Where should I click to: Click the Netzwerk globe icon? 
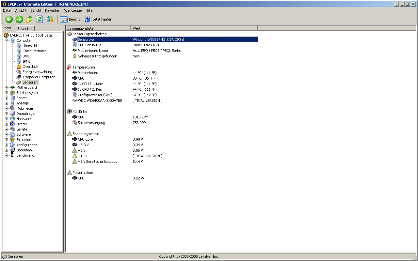point(12,119)
